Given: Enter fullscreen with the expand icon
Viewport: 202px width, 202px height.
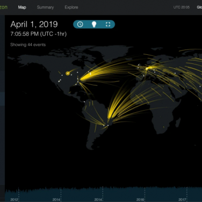Looking at the screenshot, I should (x=108, y=24).
